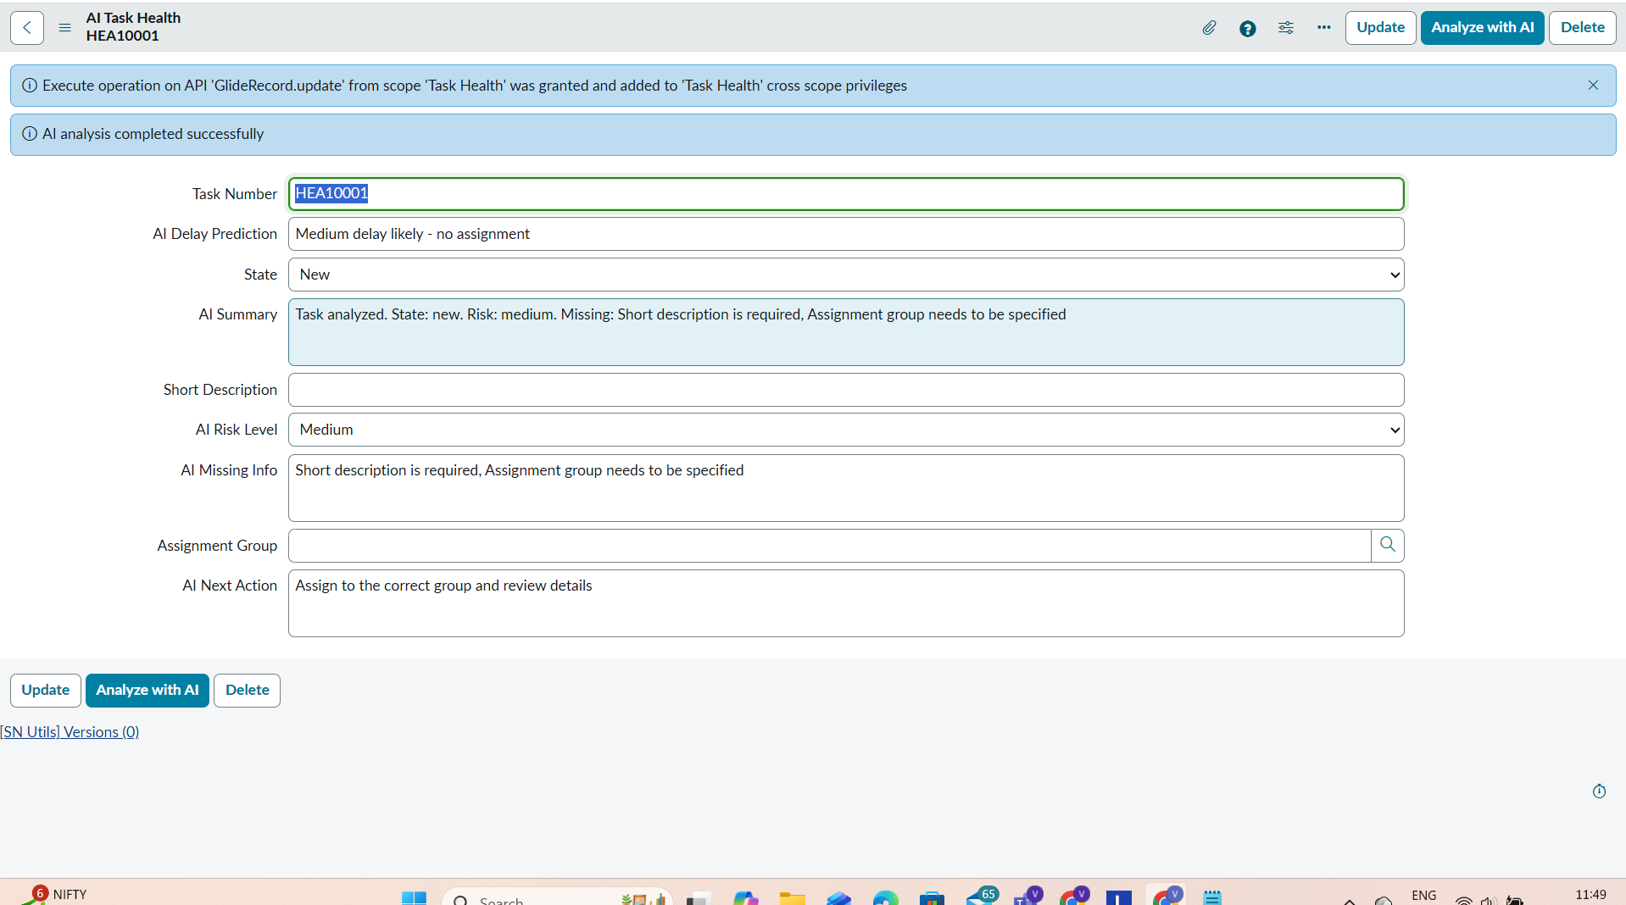Expand the AI Risk Level dropdown

pos(845,430)
